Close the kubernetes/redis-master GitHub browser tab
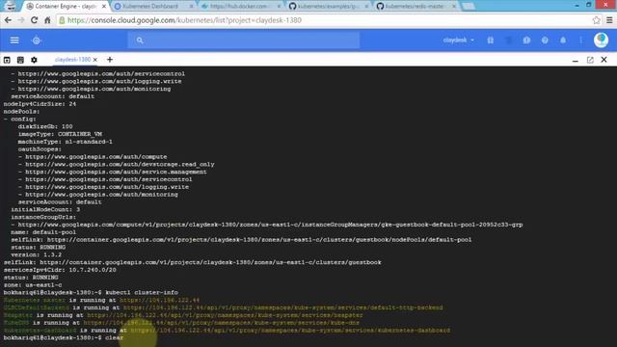 click(x=454, y=7)
